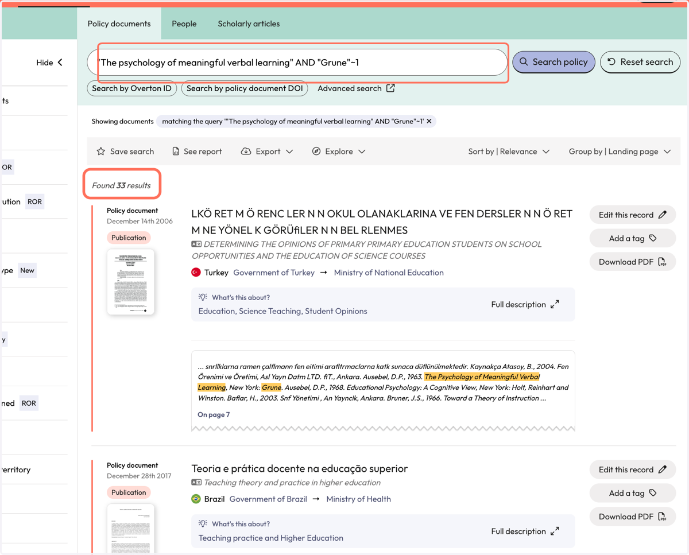Viewport: 689px width, 555px height.
Task: Open the Sort by Relevance dropdown
Action: point(509,152)
